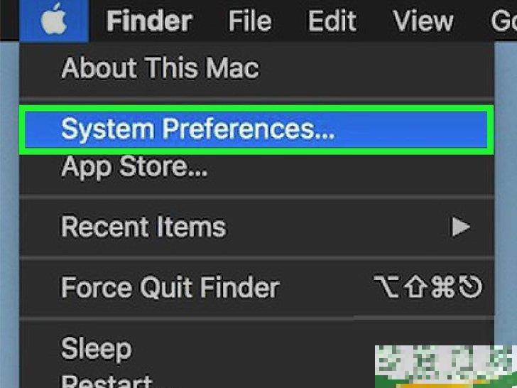
Task: Launch App Store… from the Apple menu
Action: pos(134,168)
